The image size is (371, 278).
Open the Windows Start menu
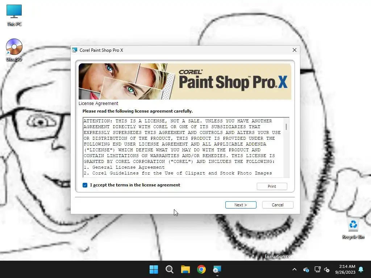pyautogui.click(x=154, y=269)
